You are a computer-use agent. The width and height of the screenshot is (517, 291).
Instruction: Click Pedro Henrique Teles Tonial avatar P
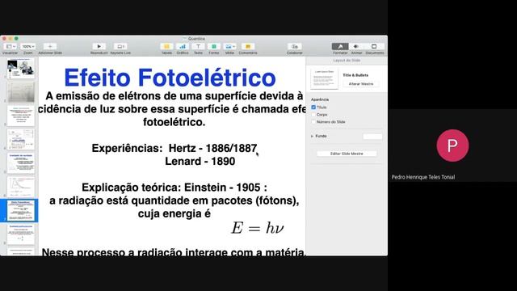(x=452, y=145)
